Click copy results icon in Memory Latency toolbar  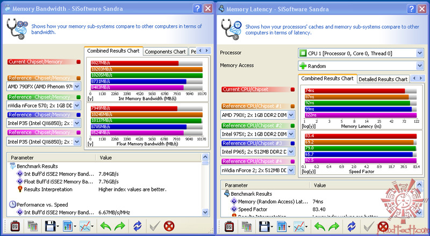(247, 227)
